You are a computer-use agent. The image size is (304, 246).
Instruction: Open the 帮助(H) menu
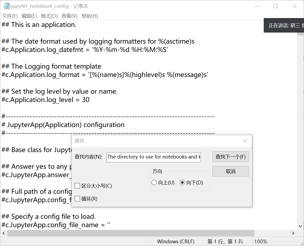[x=90, y=16]
